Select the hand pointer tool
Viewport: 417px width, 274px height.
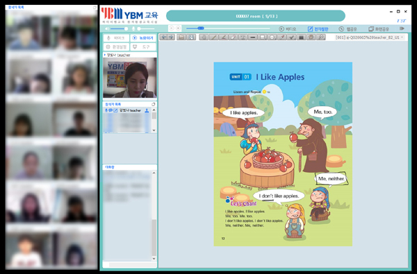[x=204, y=37]
